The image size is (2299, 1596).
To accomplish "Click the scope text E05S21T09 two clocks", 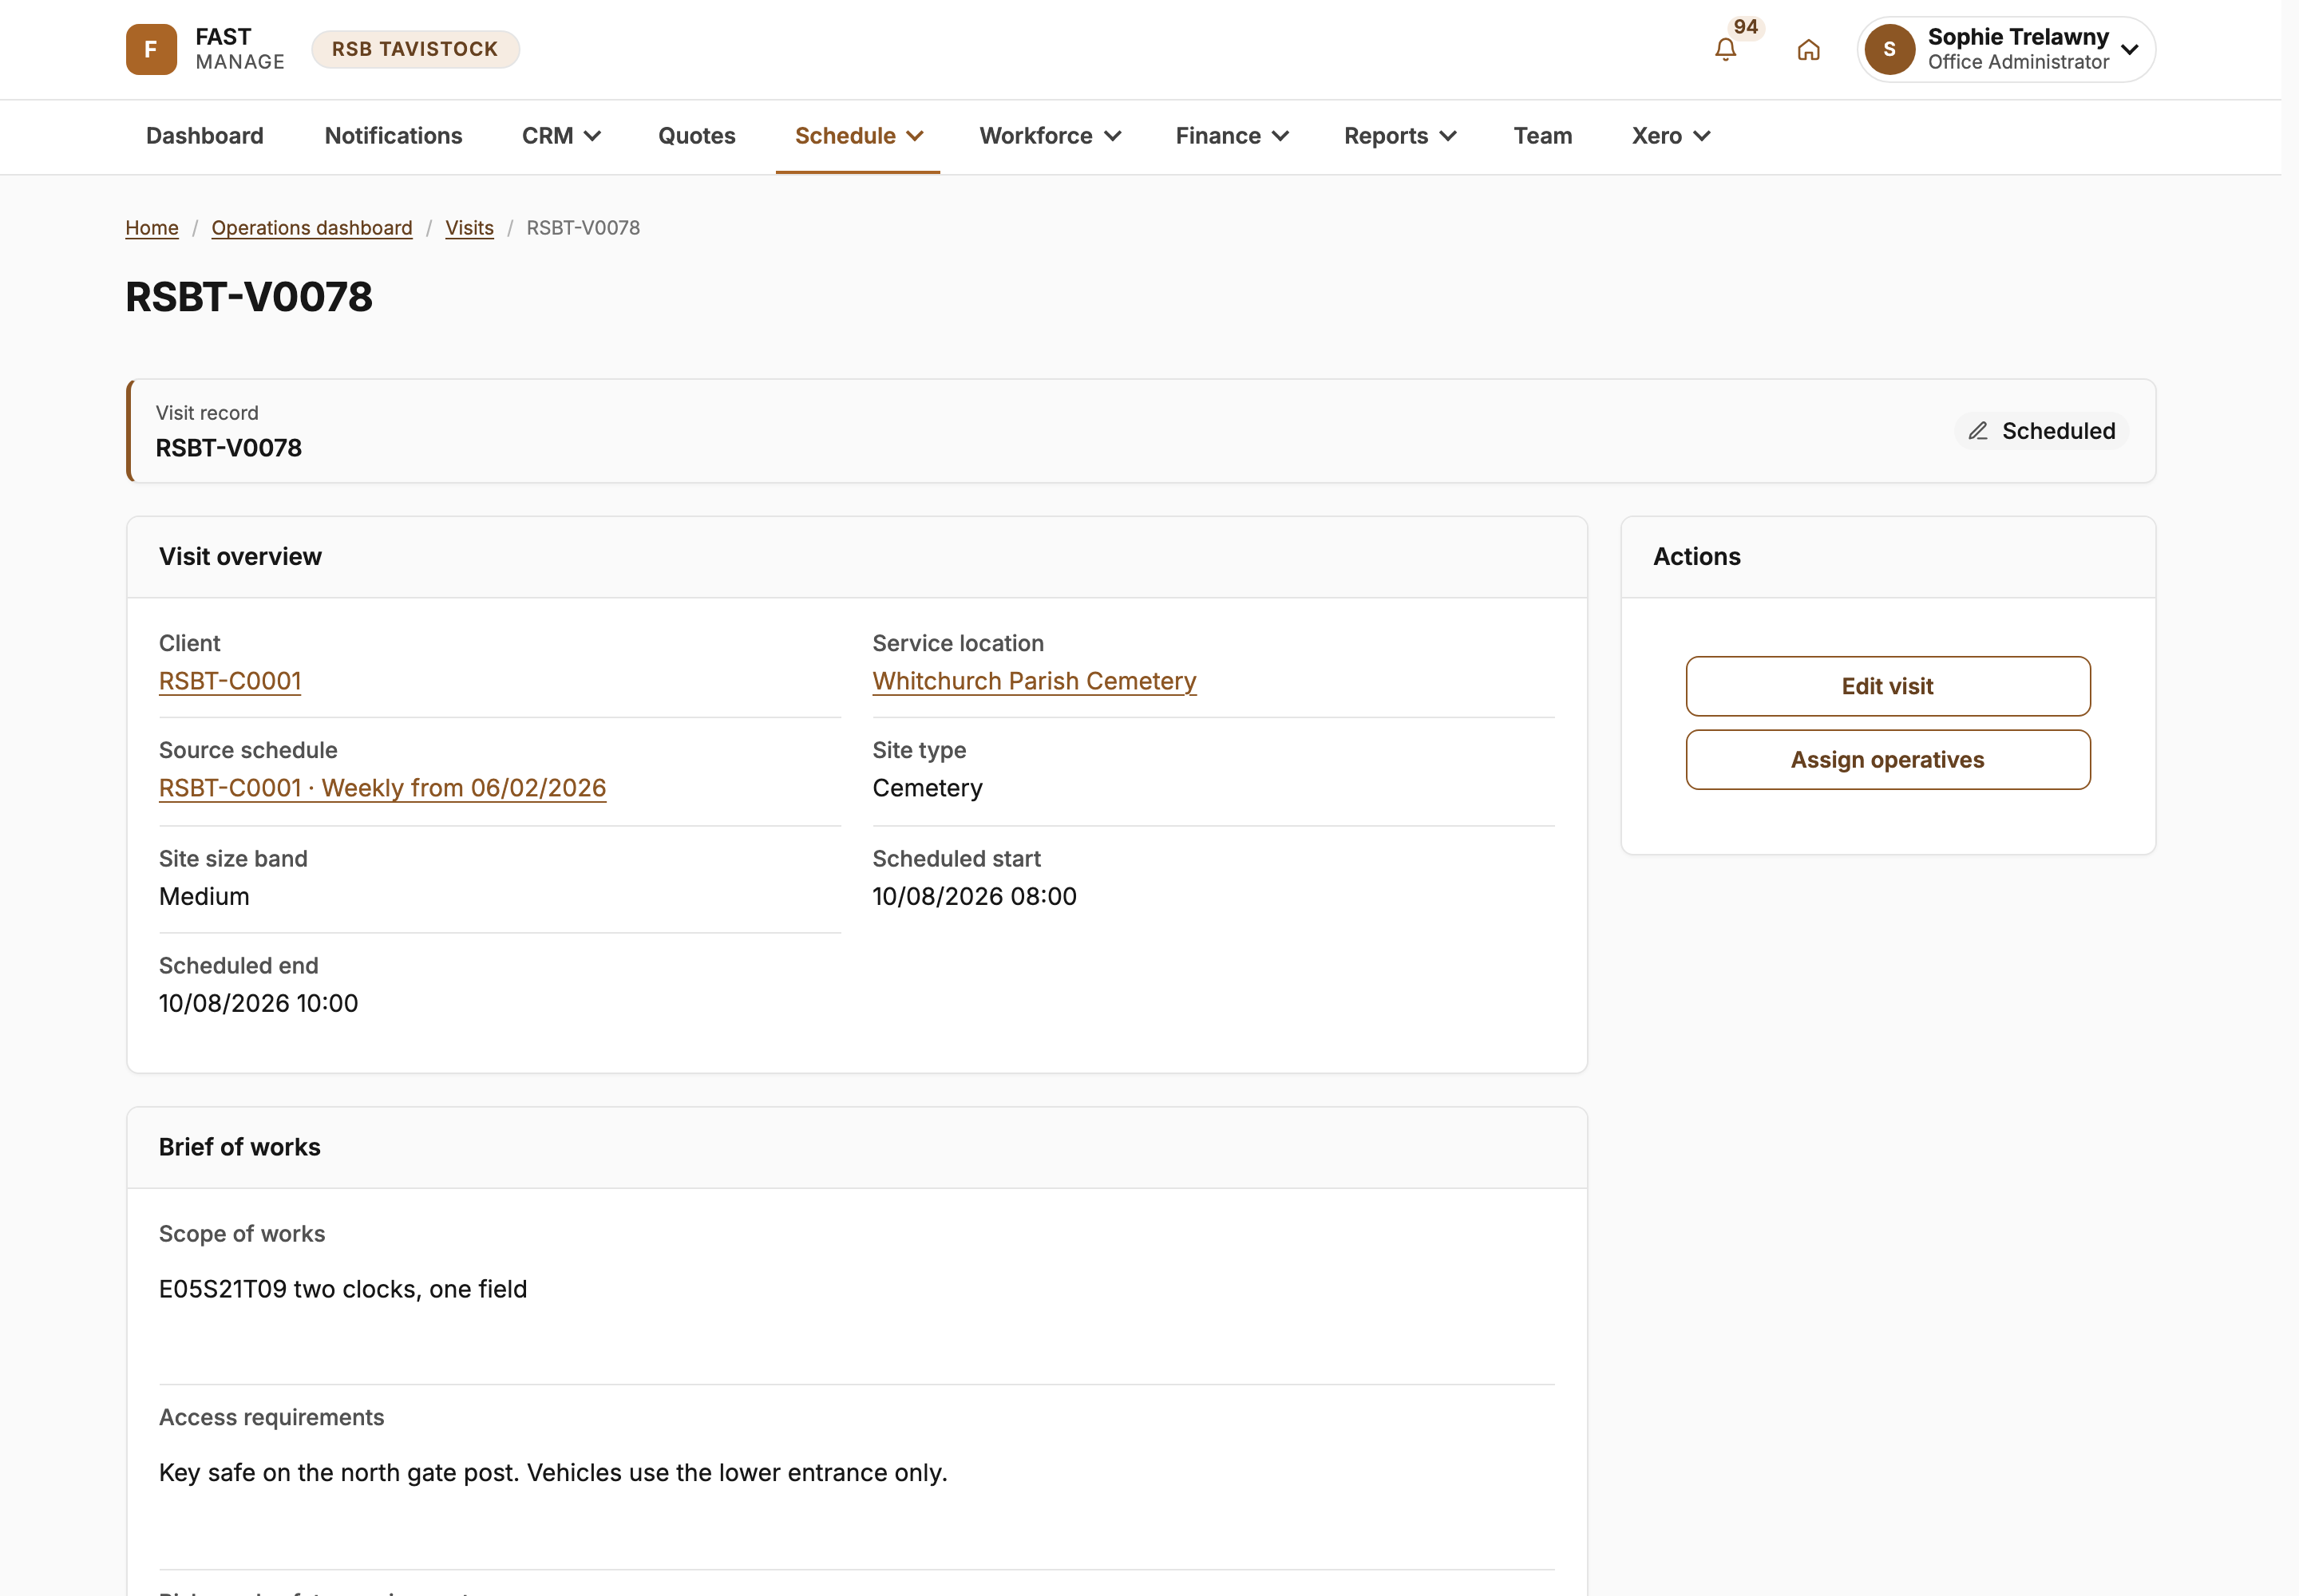I will click(343, 1289).
